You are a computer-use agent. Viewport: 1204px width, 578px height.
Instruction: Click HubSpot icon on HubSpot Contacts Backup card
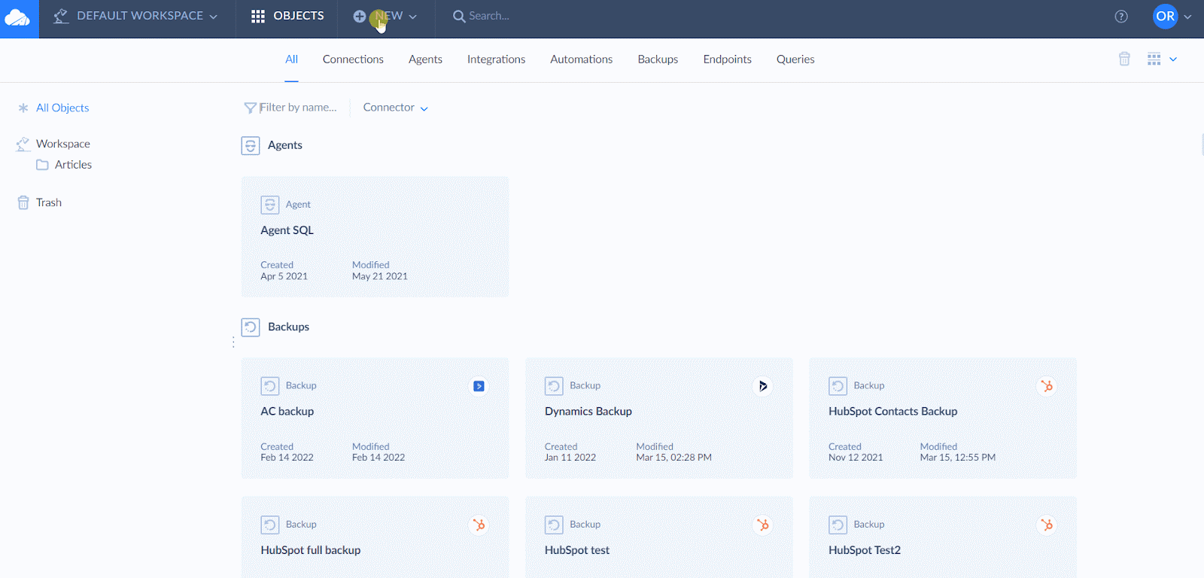tap(1047, 386)
